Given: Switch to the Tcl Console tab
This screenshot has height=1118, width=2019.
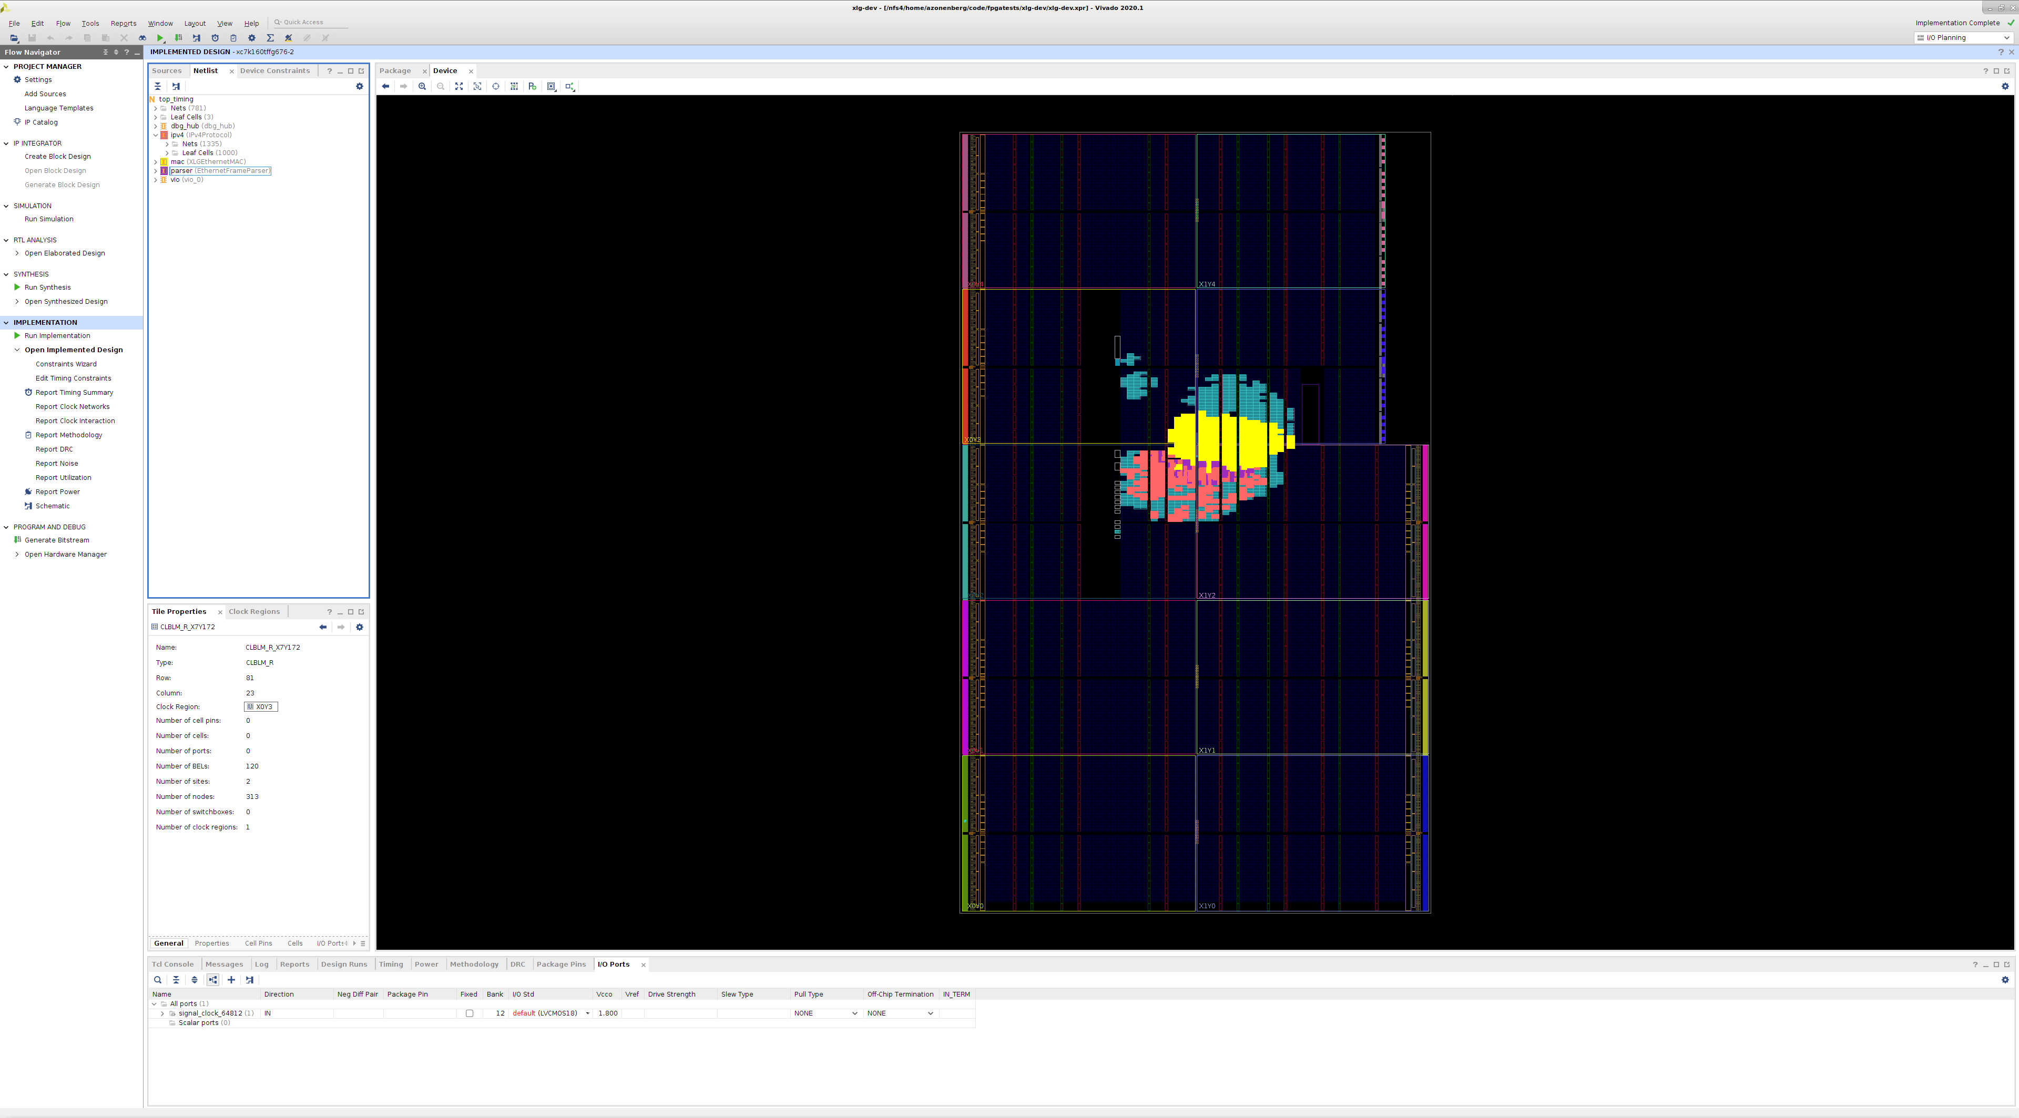Looking at the screenshot, I should pyautogui.click(x=172, y=965).
